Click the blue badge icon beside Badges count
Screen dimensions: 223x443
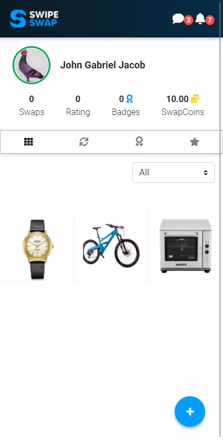130,99
